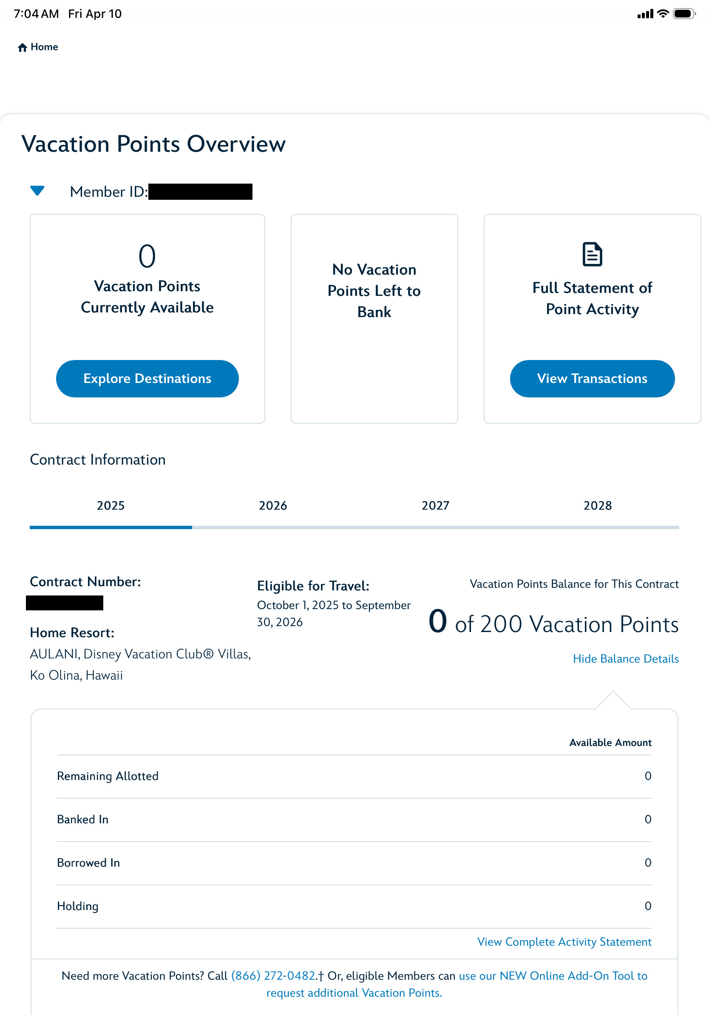Tap the cellular signal bars icon

pos(645,14)
